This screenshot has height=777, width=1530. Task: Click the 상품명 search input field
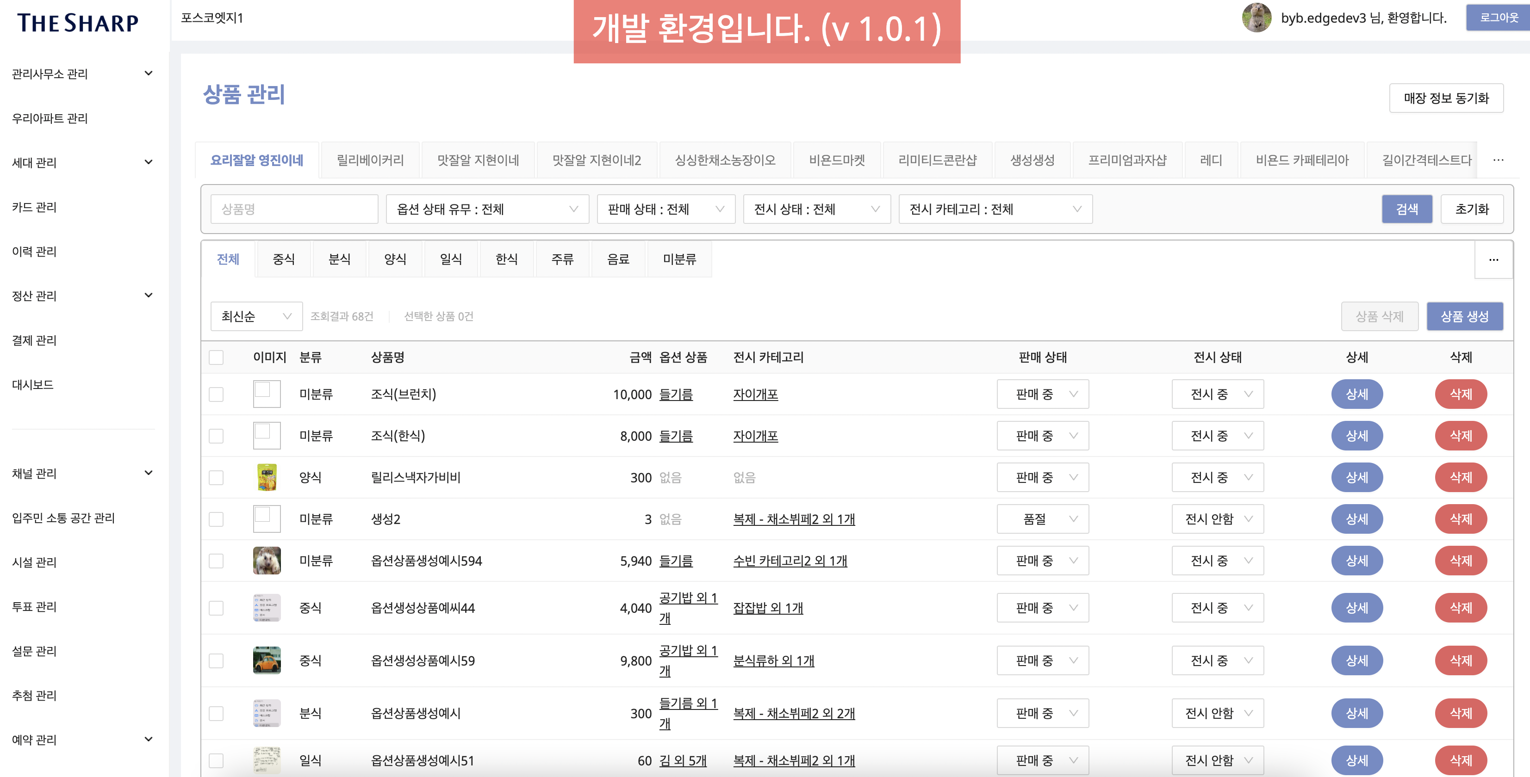294,209
